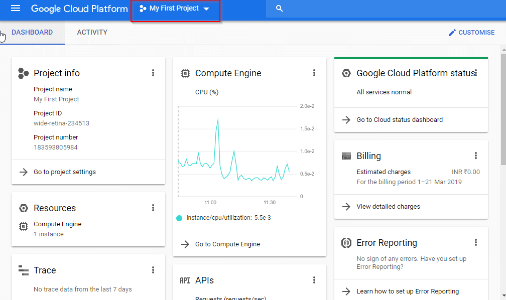Click the APIs card icon
This screenshot has height=300, width=506.
[x=185, y=280]
